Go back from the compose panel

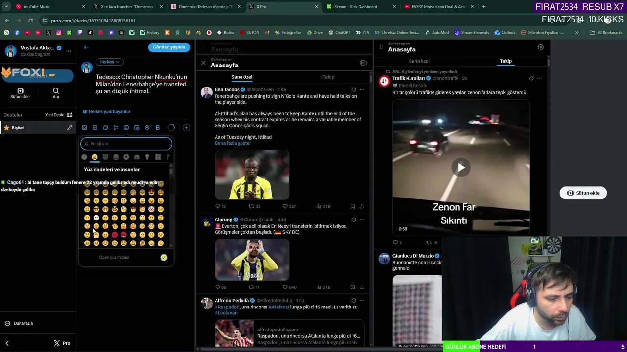point(86,47)
